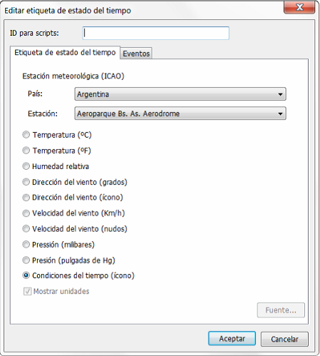
Task: Focus the ID para scripts field
Action: coord(156,33)
